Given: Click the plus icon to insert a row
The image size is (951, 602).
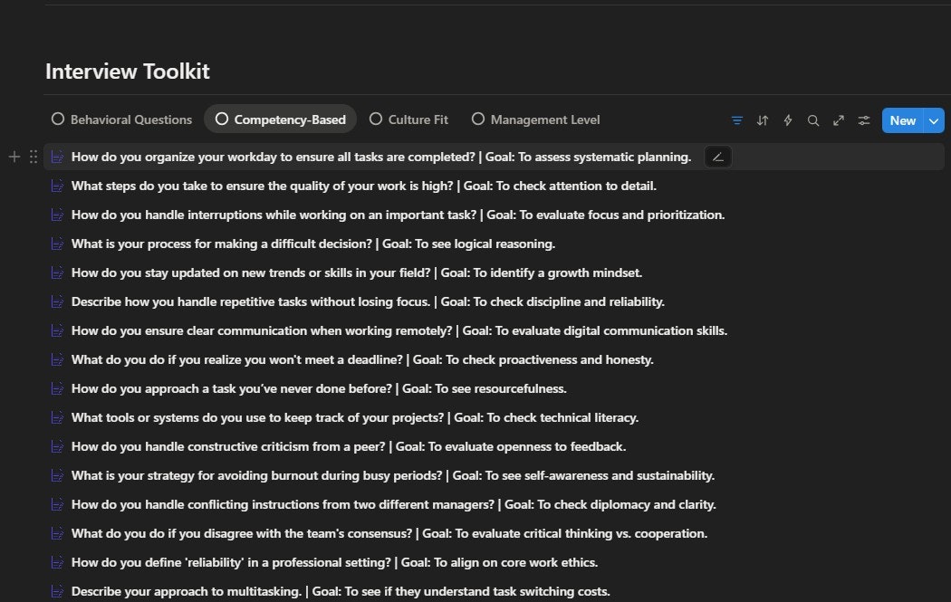Looking at the screenshot, I should [x=14, y=157].
